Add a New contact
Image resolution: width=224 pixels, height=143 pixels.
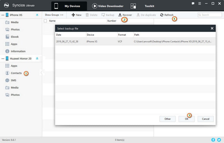coord(76,15)
